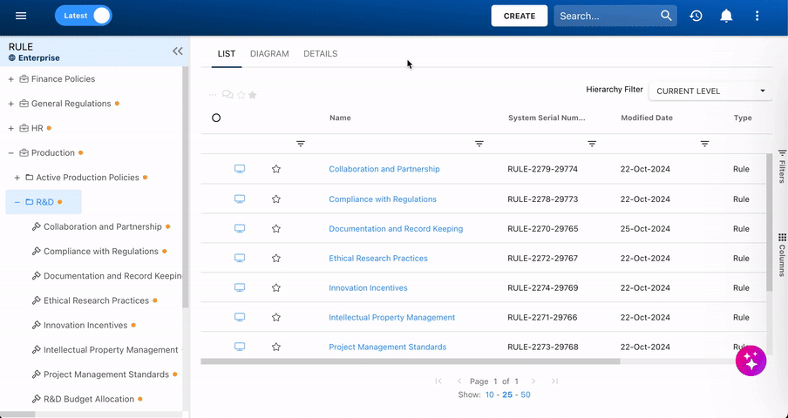
Task: Expand the Finance Policies tree node
Action: click(x=10, y=79)
